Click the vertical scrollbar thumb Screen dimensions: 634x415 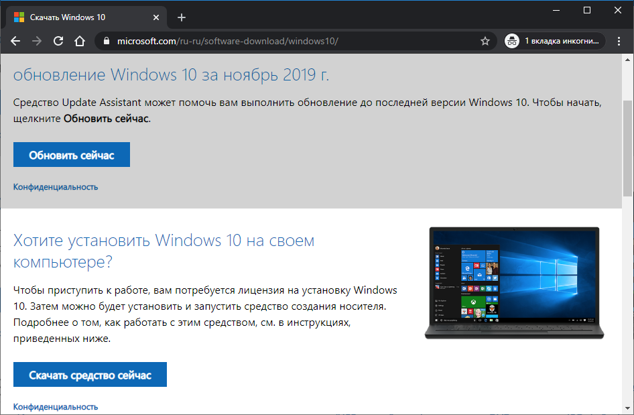point(627,147)
